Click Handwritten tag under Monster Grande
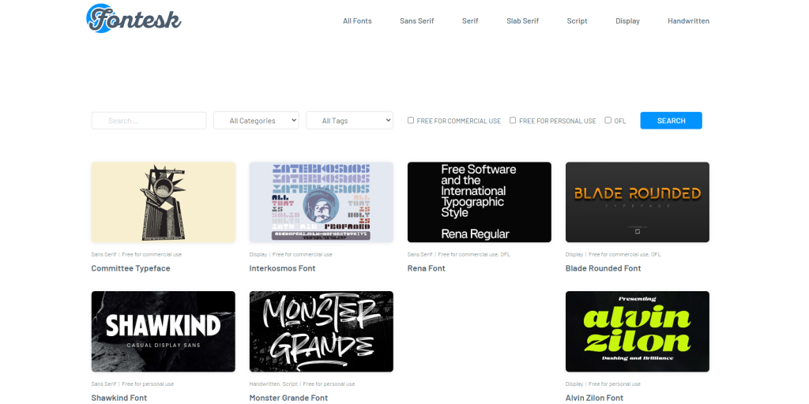 (265, 384)
